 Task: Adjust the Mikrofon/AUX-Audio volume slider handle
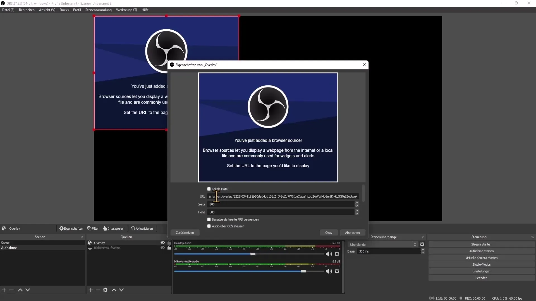click(303, 271)
